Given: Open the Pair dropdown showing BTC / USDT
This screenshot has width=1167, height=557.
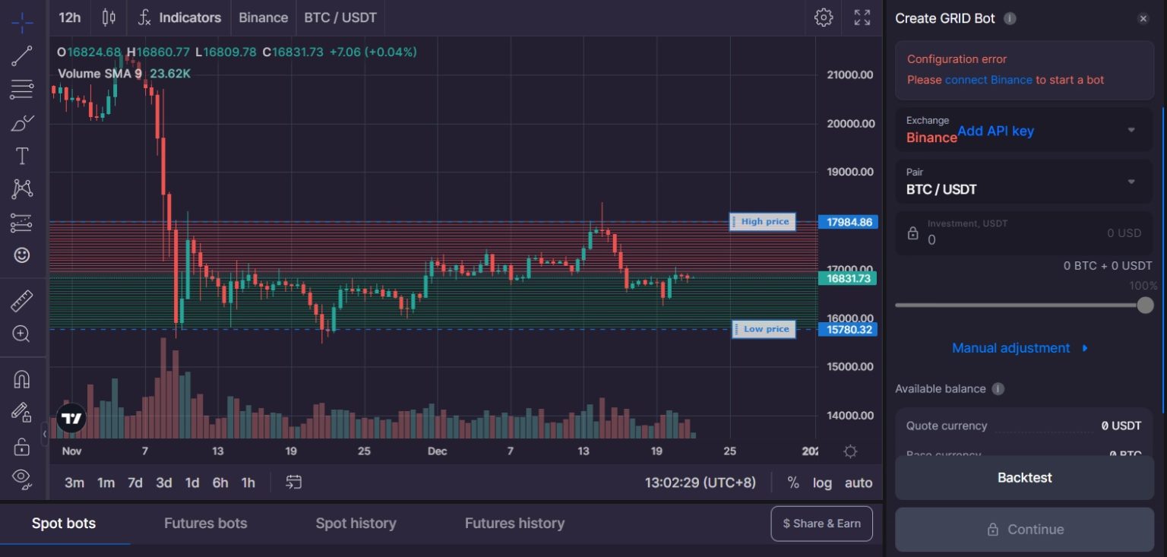Looking at the screenshot, I should tap(1130, 182).
